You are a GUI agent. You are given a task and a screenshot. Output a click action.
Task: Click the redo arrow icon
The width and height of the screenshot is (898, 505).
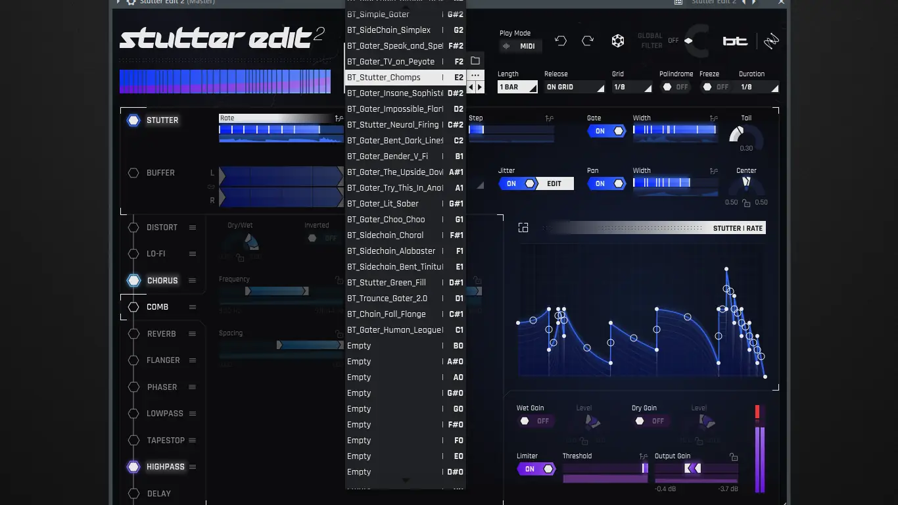click(x=588, y=41)
